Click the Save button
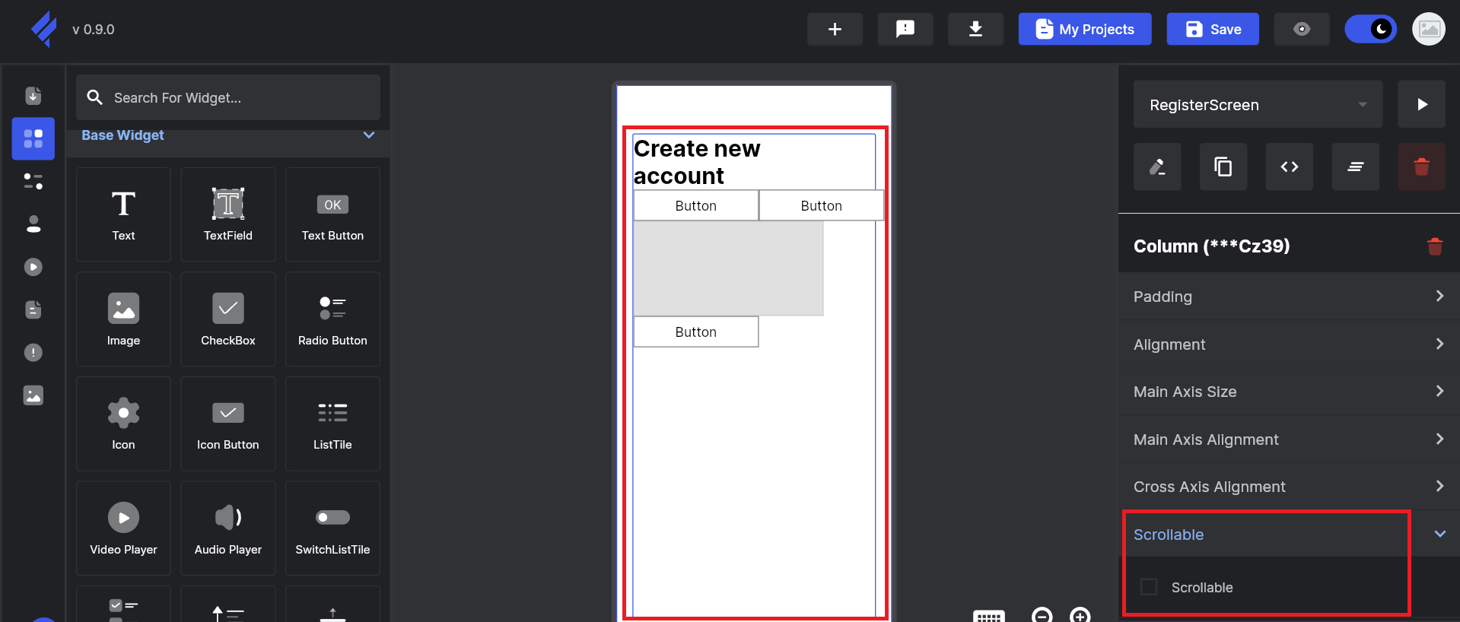This screenshot has width=1460, height=622. (x=1212, y=29)
